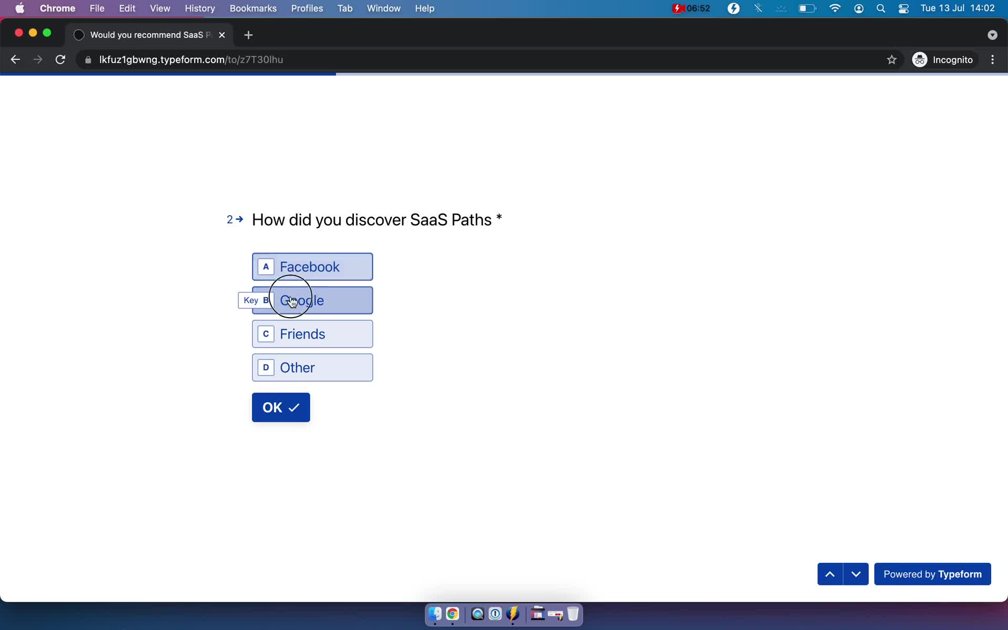The image size is (1008, 630).
Task: Click the Typeform scroll down arrow
Action: coord(856,574)
